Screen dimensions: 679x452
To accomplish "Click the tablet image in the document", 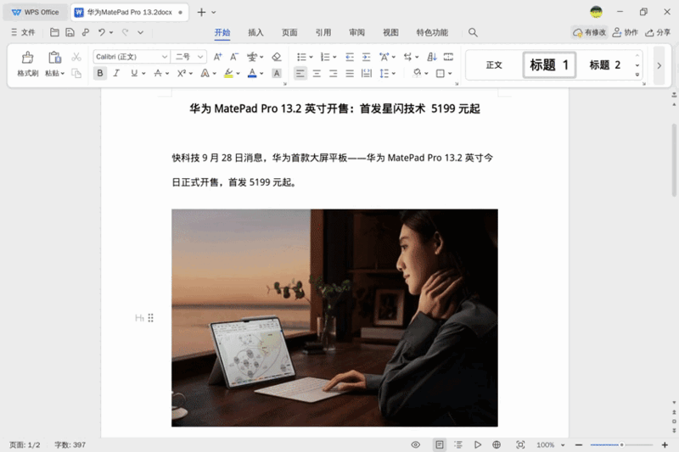I will (x=334, y=317).
